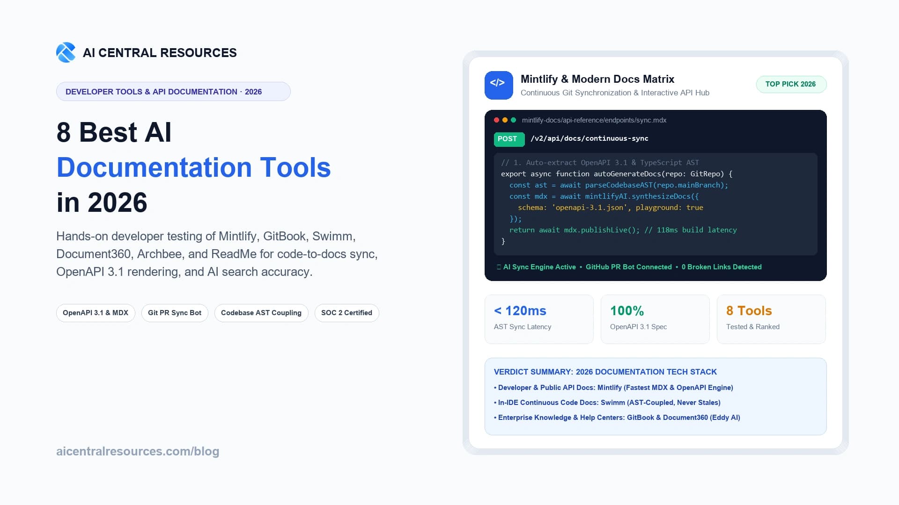
Task: Click the sync.mdx file path text
Action: click(594, 120)
